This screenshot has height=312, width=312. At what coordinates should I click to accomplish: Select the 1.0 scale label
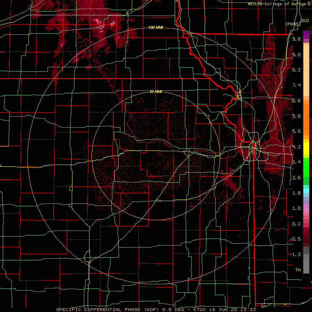(296, 208)
